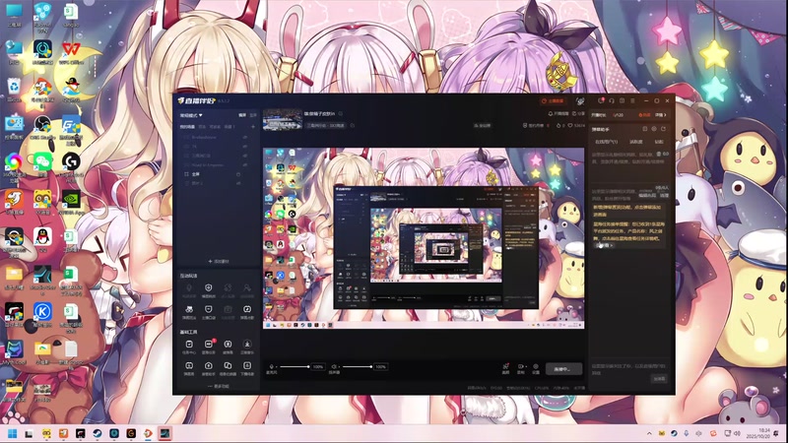The width and height of the screenshot is (788, 443).
Task: Open 详情 details chevron in right panel
Action: [x=660, y=115]
